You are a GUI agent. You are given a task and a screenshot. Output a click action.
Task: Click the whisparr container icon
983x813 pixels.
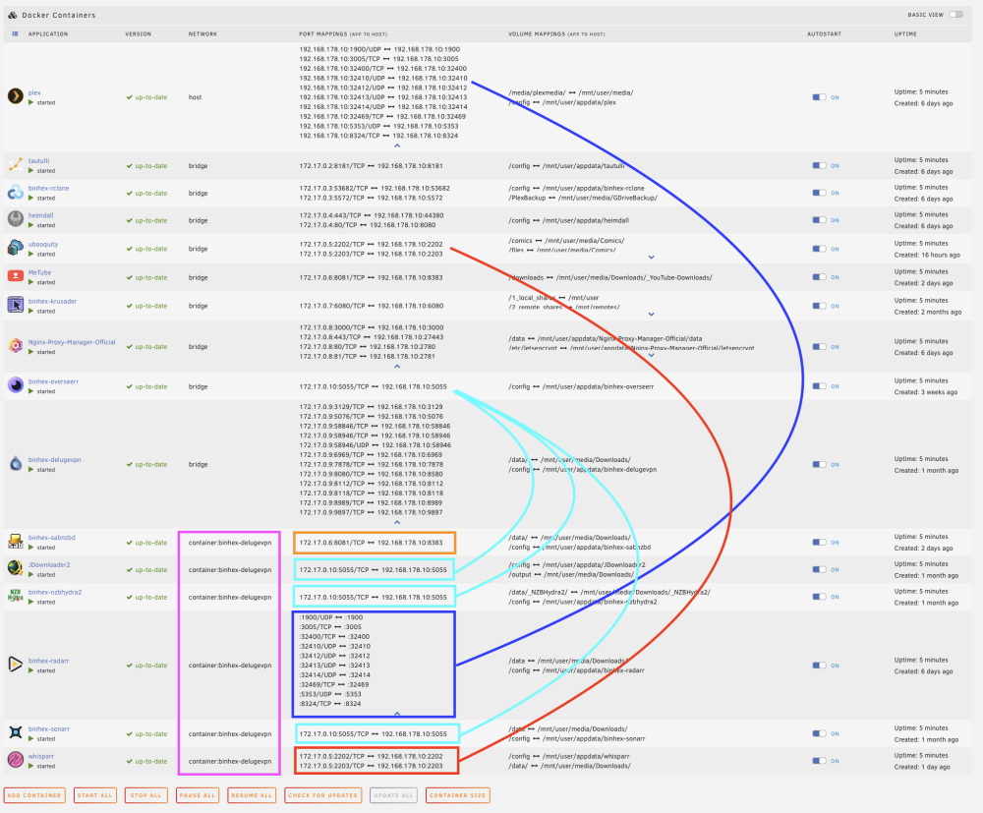coord(15,760)
